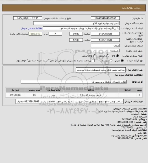Viewport: 148px width, 163px height.
Task: Click the buyer organization name field
Action: 76,23
